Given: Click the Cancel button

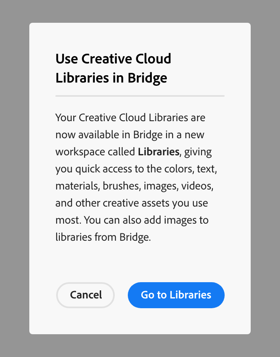Looking at the screenshot, I should click(x=85, y=295).
